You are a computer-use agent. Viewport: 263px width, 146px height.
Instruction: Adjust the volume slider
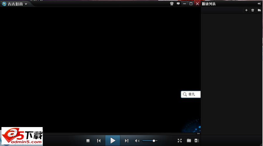(x=150, y=141)
